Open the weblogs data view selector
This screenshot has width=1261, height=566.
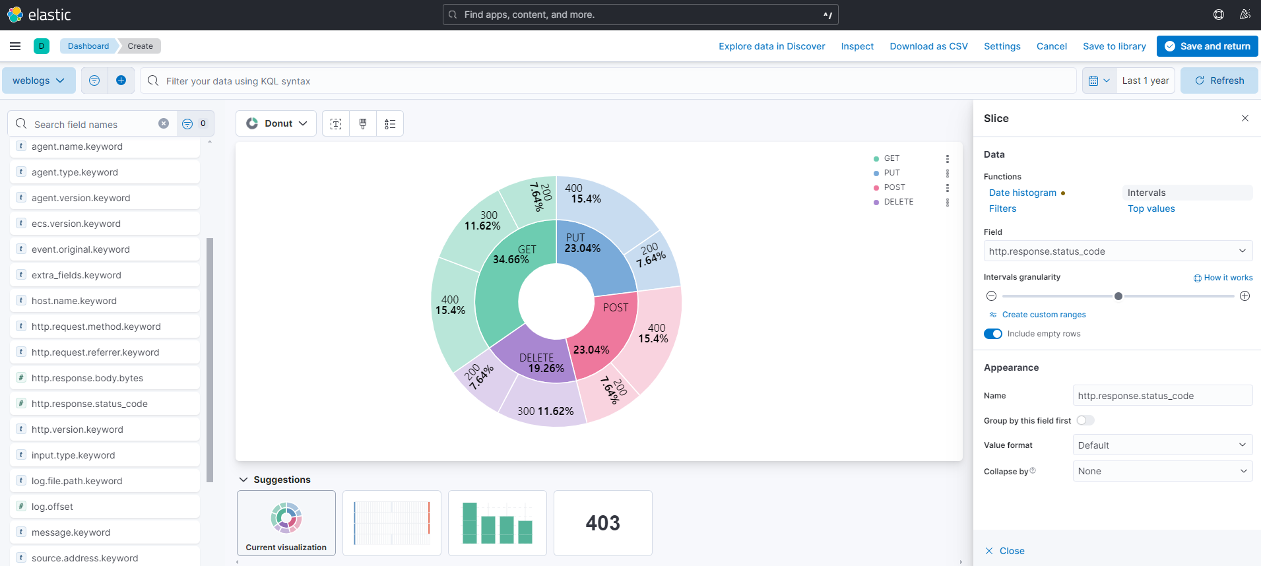tap(39, 80)
